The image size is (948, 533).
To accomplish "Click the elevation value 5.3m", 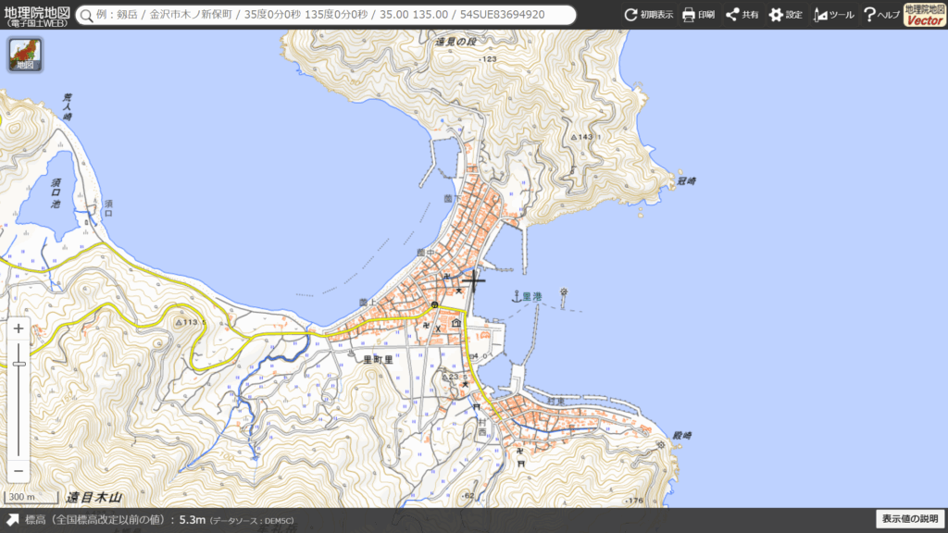I will tap(193, 520).
